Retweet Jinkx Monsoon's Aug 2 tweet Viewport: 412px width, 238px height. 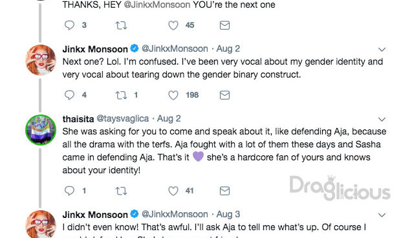(x=122, y=95)
